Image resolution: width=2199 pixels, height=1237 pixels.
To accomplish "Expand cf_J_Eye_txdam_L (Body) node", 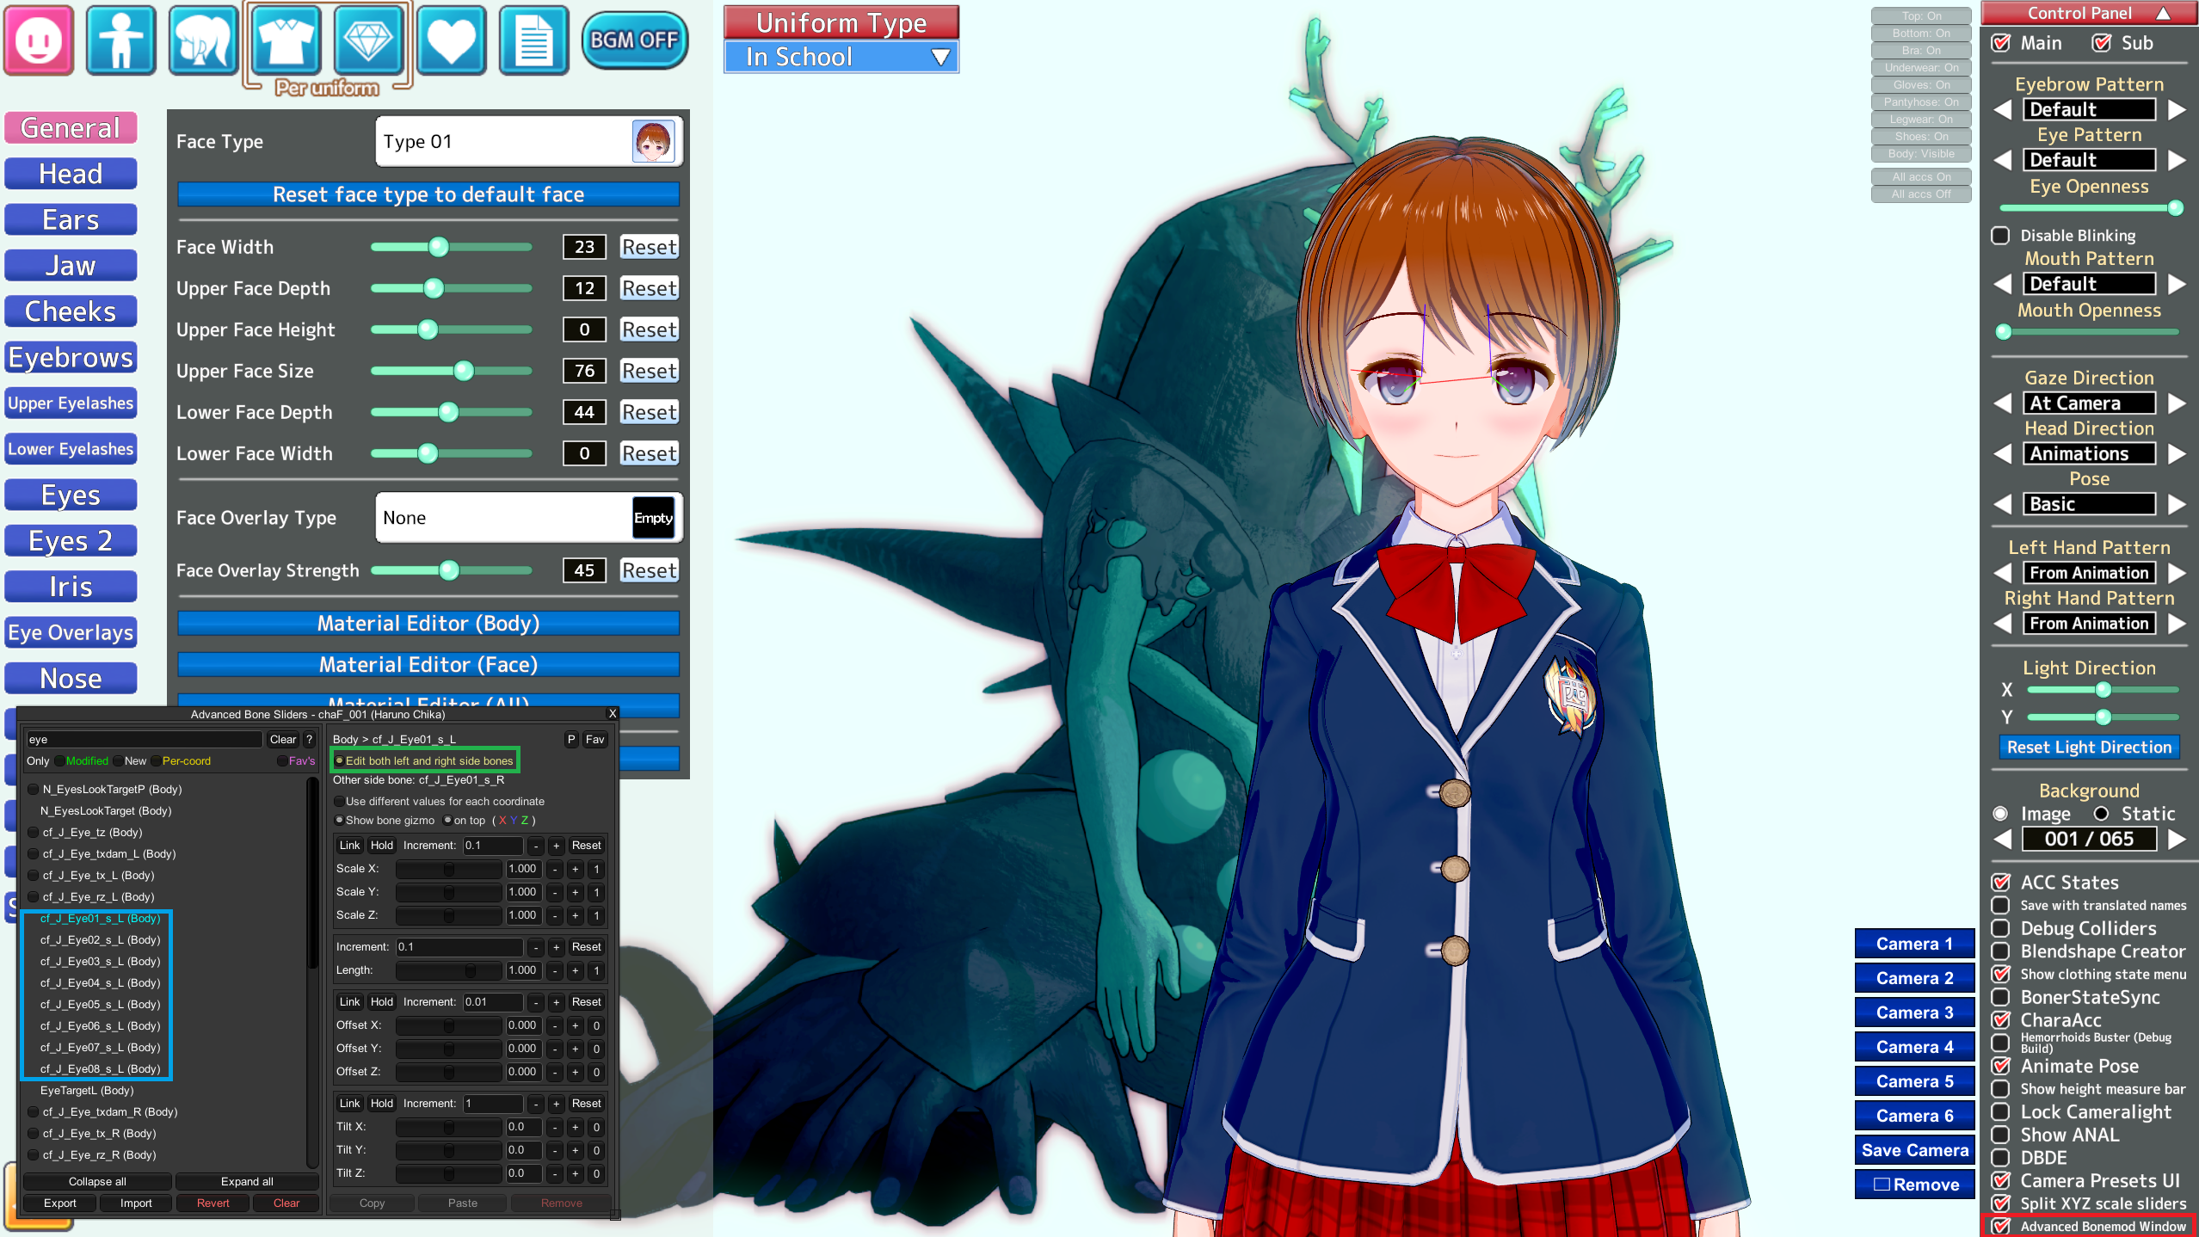I will click(33, 853).
